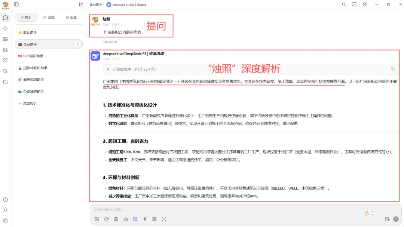Select 默认助手 in assistant list
The height and width of the screenshot is (227, 404).
pyautogui.click(x=49, y=33)
